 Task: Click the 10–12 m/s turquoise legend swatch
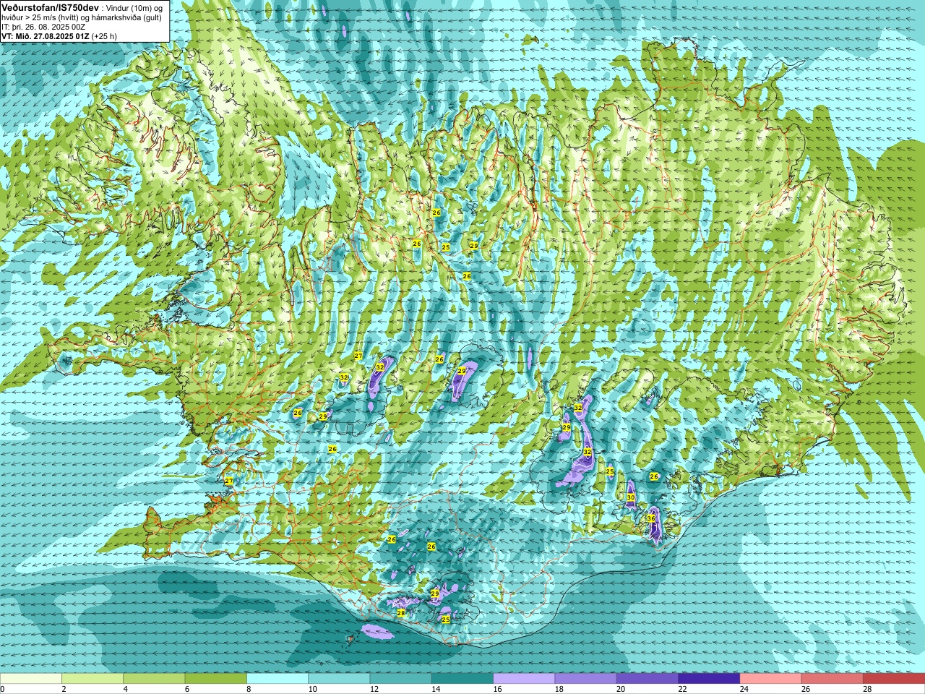pyautogui.click(x=339, y=678)
